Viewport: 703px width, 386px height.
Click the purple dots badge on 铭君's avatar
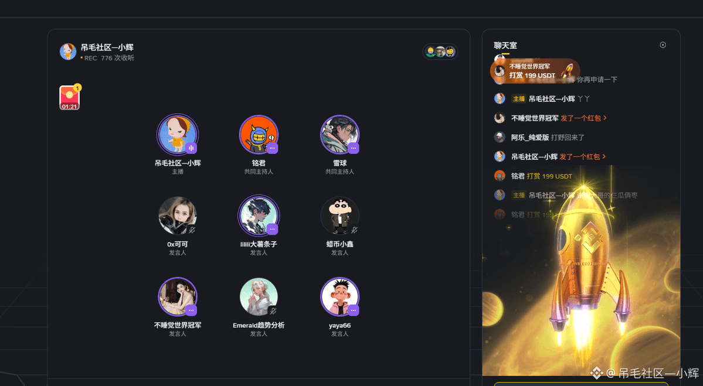coord(272,148)
